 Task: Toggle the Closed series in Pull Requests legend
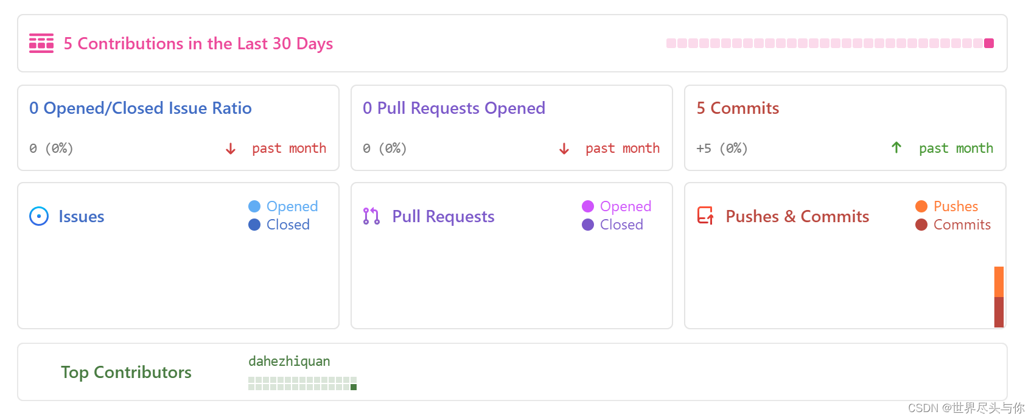(613, 225)
